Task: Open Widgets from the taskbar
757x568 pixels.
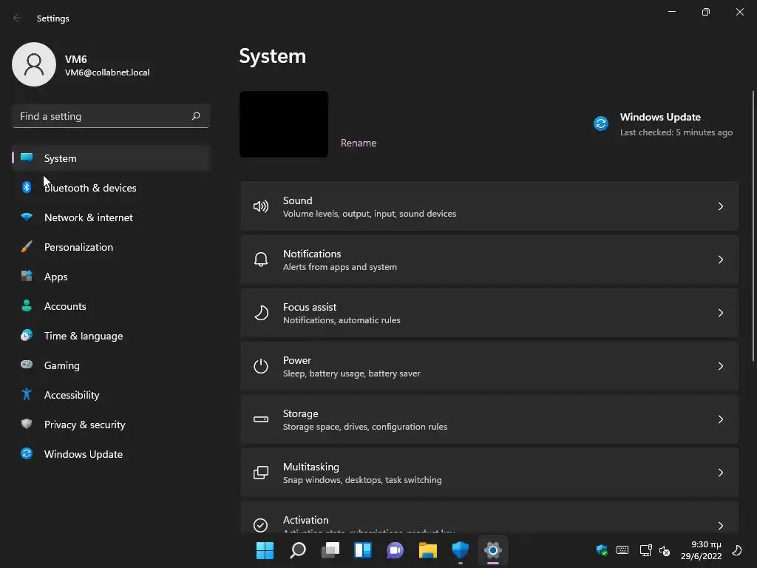Action: pos(362,550)
